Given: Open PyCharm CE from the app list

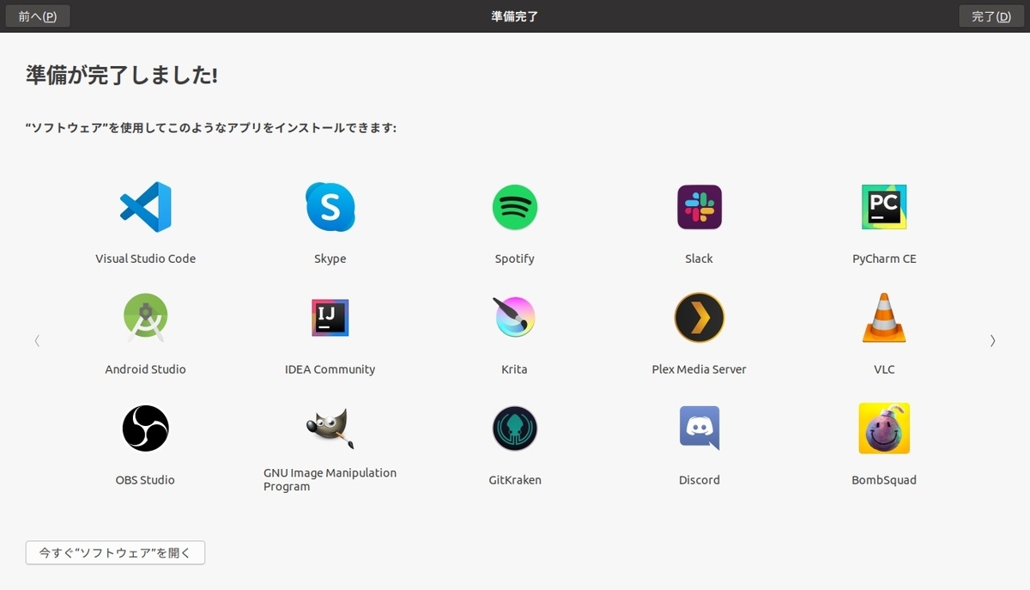Looking at the screenshot, I should tap(883, 206).
